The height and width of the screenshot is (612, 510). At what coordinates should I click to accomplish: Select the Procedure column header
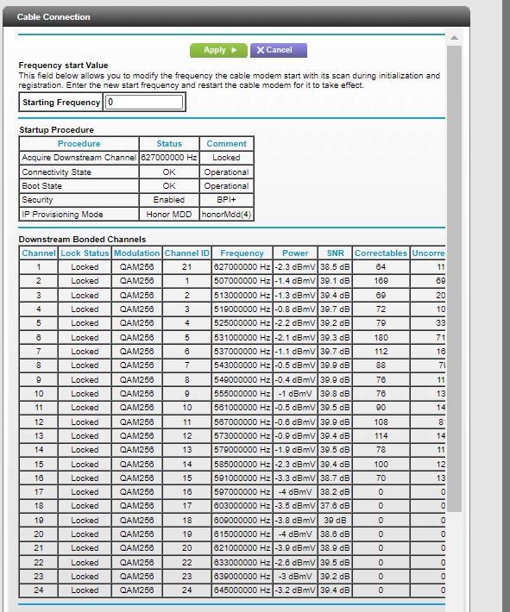click(79, 144)
